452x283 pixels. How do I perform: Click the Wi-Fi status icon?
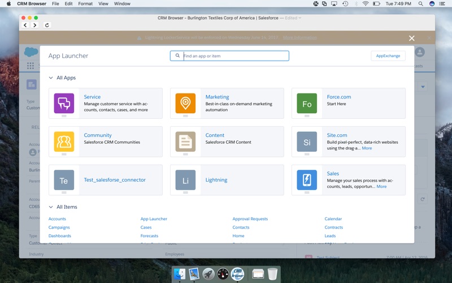point(366,4)
